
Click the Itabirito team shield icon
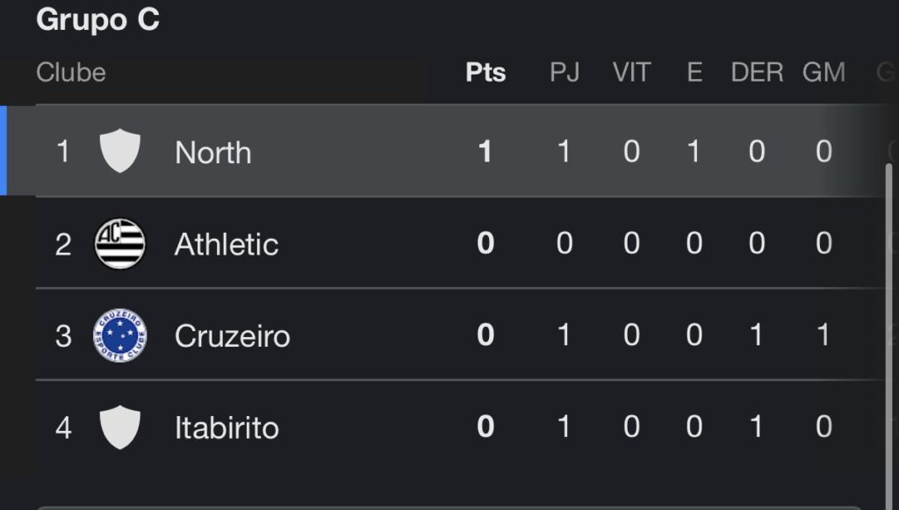[x=119, y=427]
